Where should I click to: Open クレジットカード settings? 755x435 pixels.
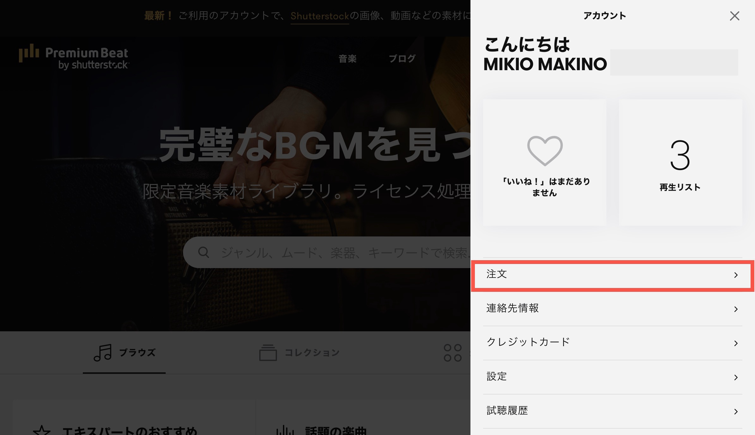[x=612, y=343]
